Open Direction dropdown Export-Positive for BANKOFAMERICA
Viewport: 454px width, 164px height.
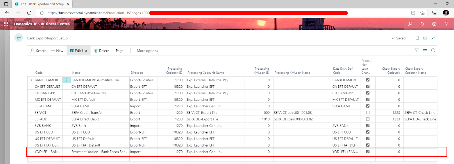point(144,80)
